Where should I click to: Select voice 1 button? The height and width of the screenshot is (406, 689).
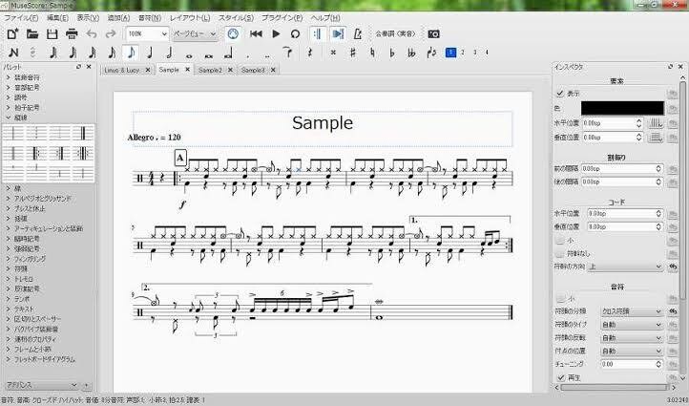[x=450, y=53]
